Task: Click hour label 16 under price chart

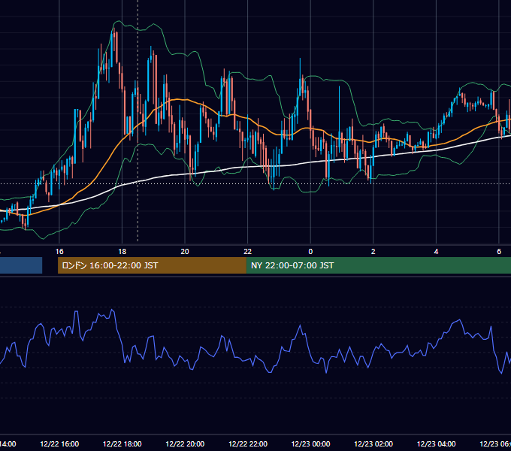Action: point(59,252)
